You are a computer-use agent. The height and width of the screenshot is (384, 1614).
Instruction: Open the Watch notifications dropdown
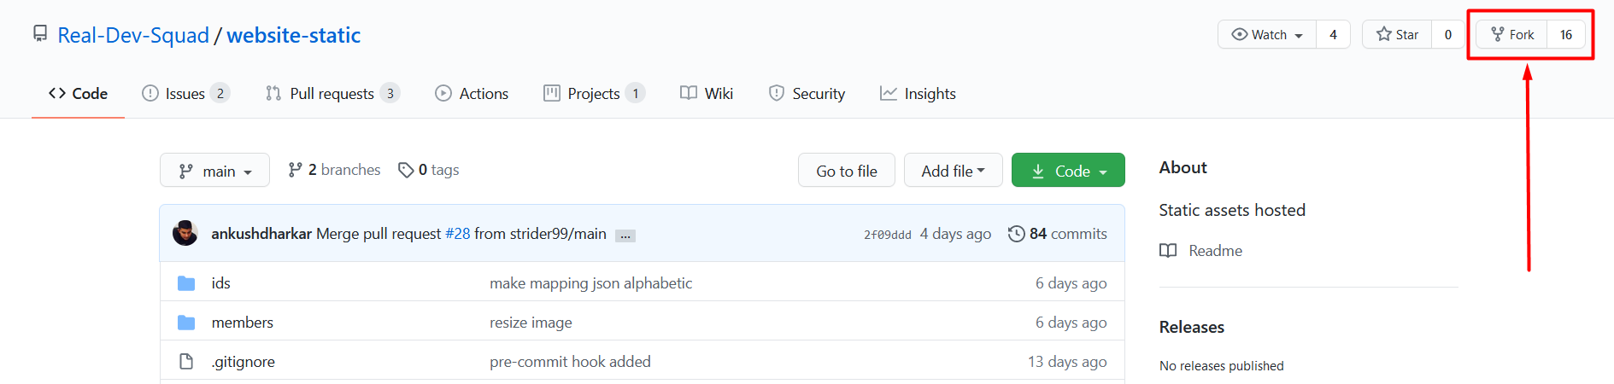(x=1267, y=35)
